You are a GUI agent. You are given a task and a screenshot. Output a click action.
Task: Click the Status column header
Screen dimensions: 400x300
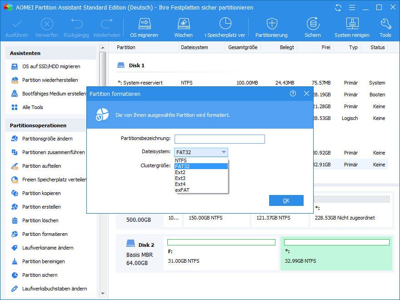378,47
